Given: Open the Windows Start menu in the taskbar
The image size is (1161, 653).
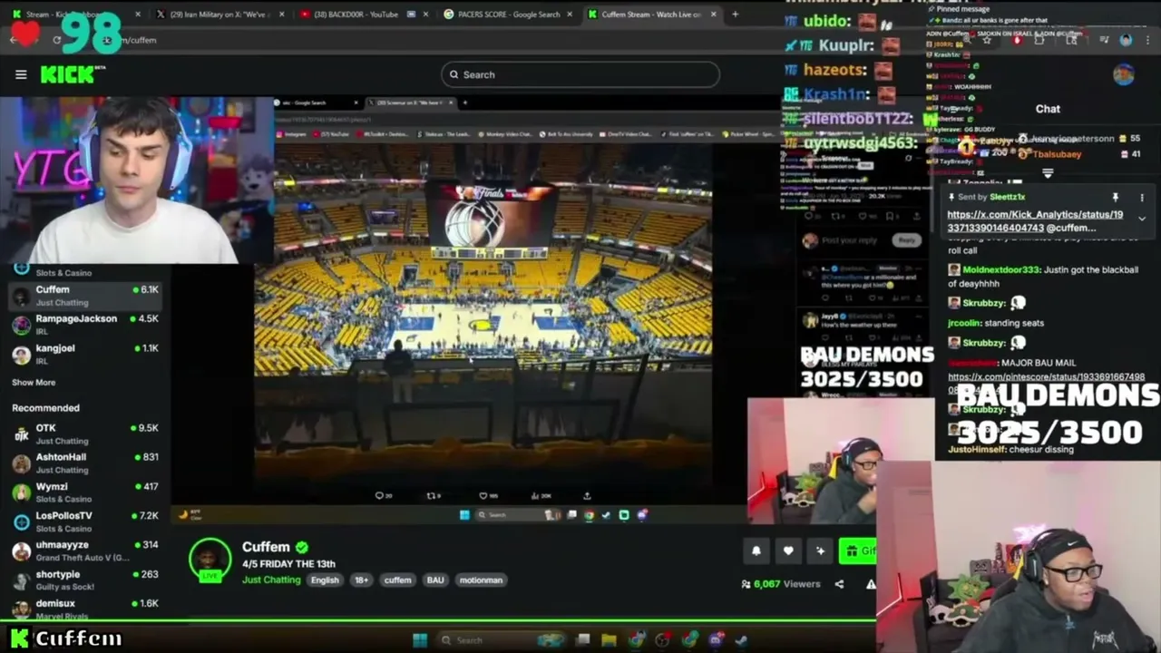Looking at the screenshot, I should pos(420,640).
